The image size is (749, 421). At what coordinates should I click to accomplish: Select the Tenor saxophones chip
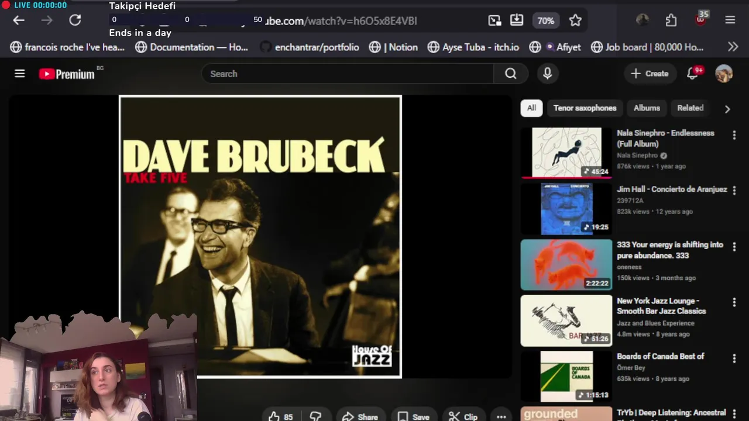coord(585,108)
